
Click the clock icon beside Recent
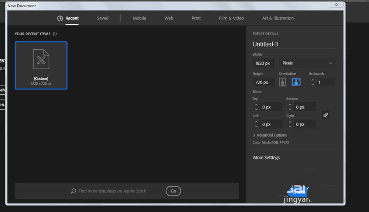coord(60,18)
